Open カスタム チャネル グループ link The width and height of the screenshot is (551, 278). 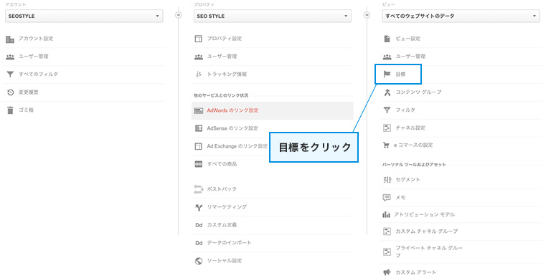[x=427, y=231]
